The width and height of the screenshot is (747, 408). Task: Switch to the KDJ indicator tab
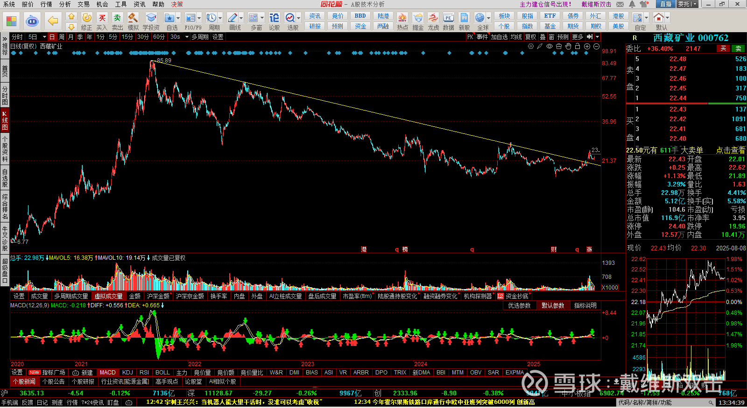point(127,373)
